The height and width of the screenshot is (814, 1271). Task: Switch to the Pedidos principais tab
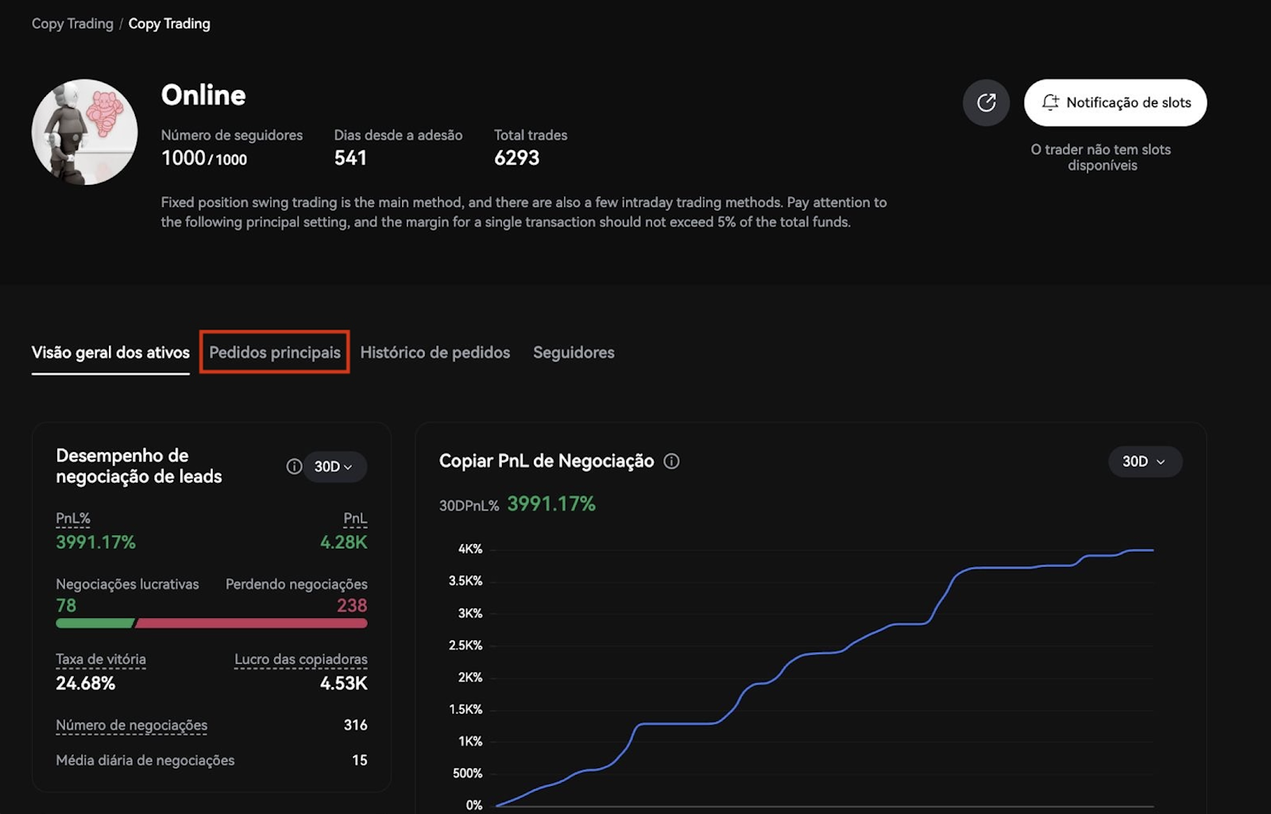pos(274,353)
